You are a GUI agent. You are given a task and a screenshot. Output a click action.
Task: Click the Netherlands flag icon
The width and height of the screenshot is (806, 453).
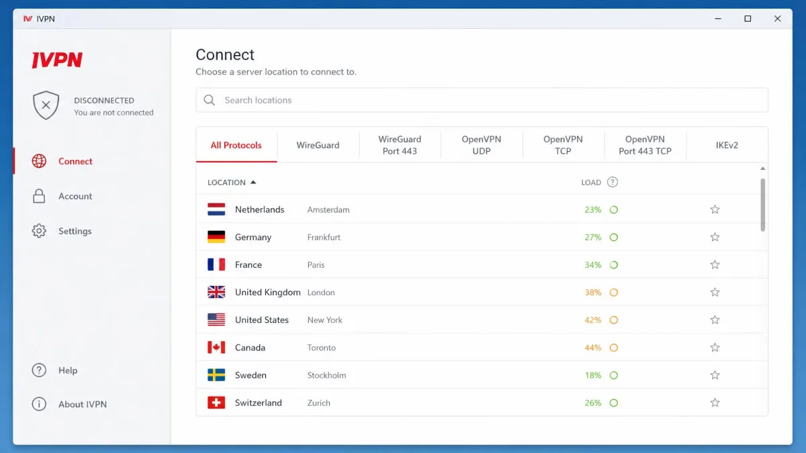point(216,209)
